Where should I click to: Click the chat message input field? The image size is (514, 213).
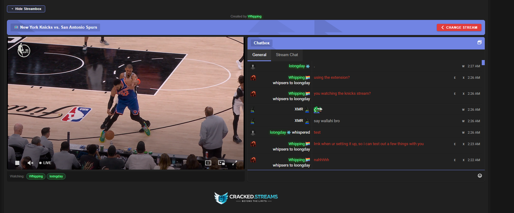point(362,176)
